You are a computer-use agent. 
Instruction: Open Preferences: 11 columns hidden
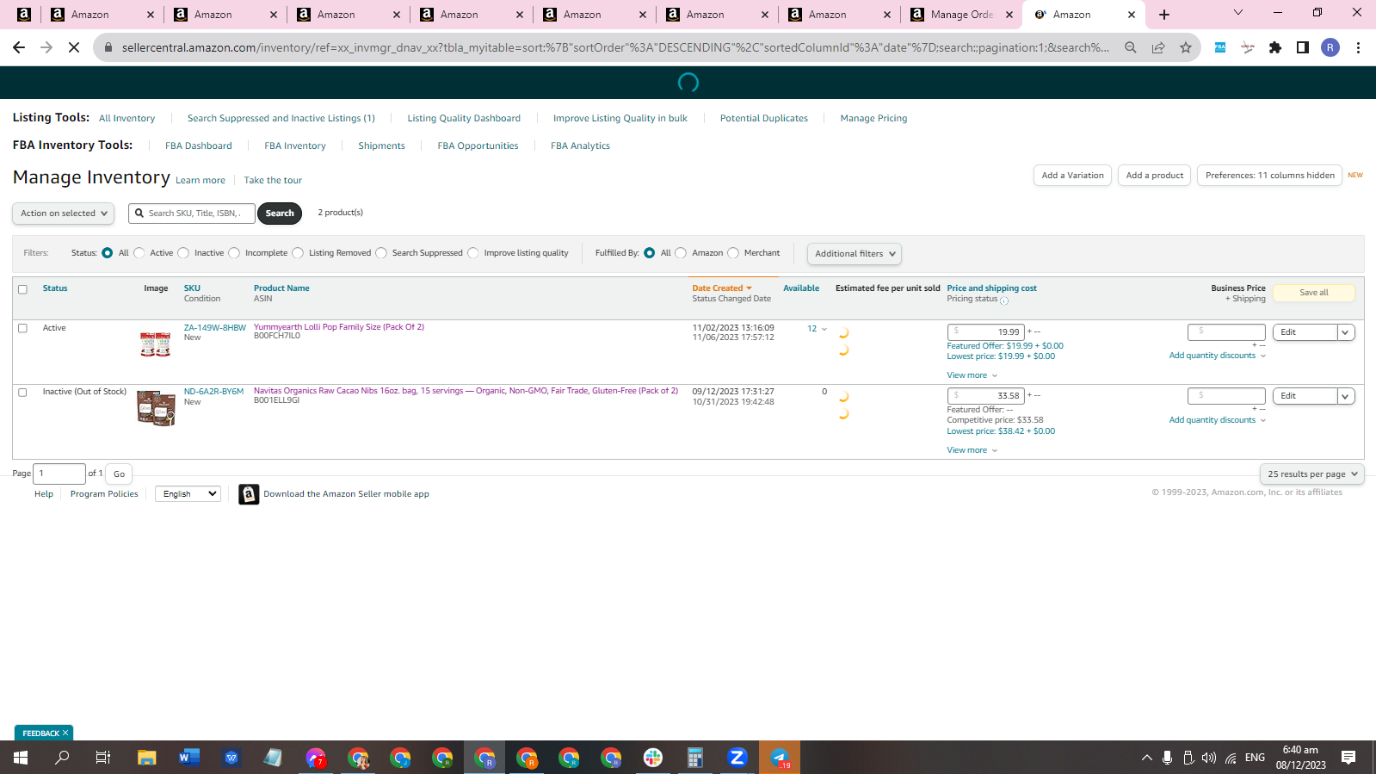[1270, 176]
